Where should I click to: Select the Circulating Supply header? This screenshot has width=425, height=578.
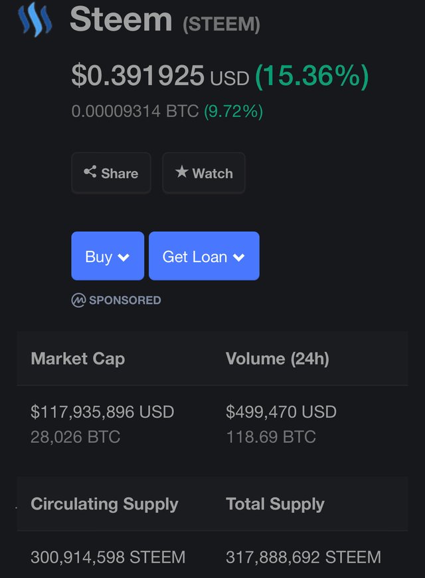pos(104,504)
